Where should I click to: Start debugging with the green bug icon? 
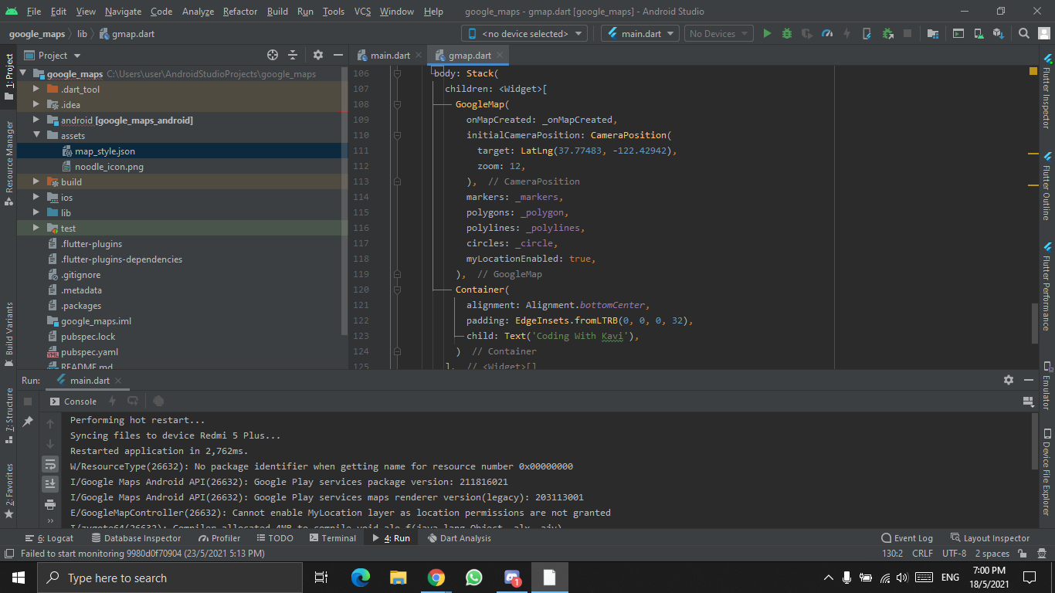(787, 33)
